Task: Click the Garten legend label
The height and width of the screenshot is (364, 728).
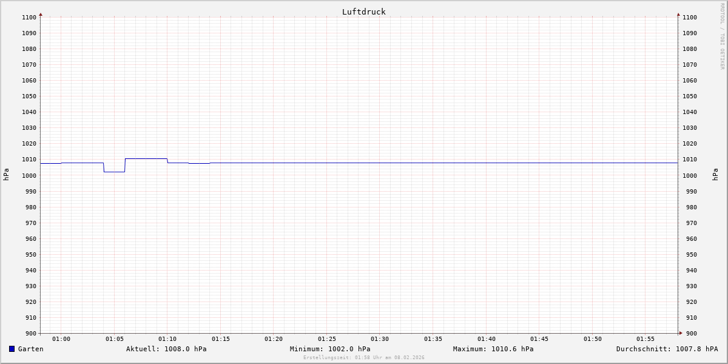Action: point(30,349)
